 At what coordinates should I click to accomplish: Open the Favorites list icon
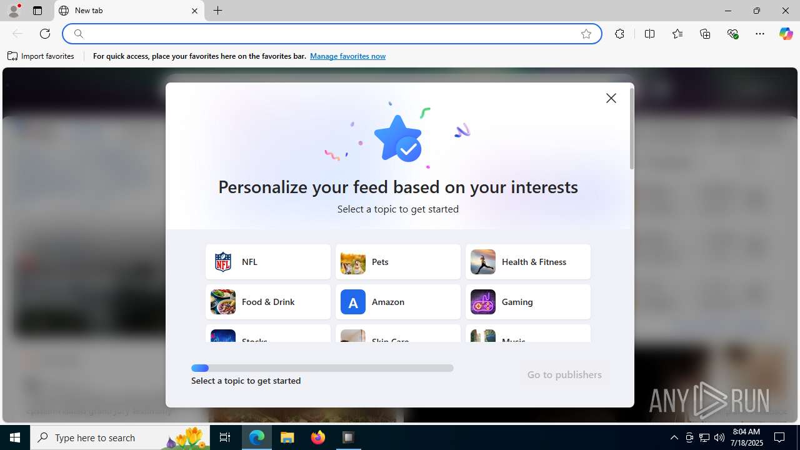[677, 34]
